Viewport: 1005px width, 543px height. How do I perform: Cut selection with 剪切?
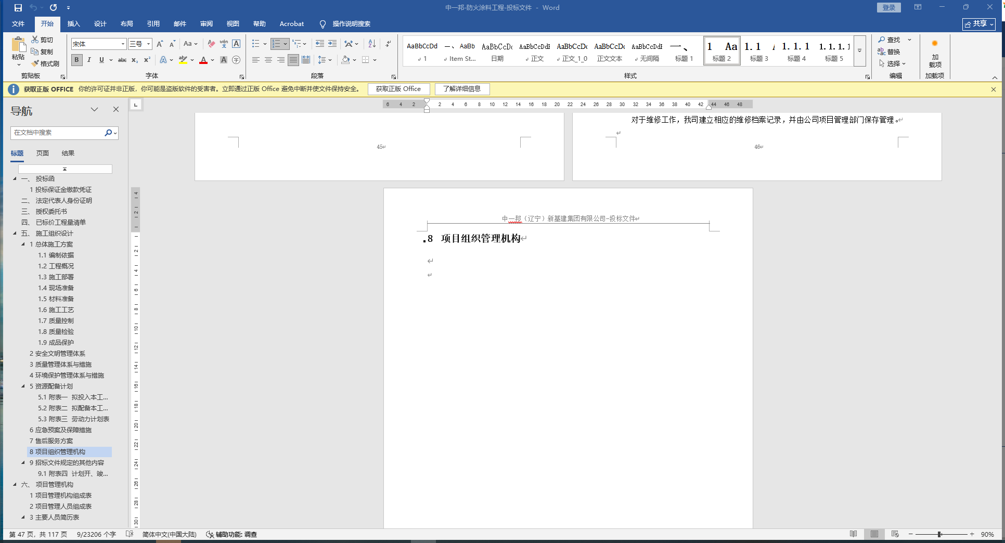pos(42,40)
